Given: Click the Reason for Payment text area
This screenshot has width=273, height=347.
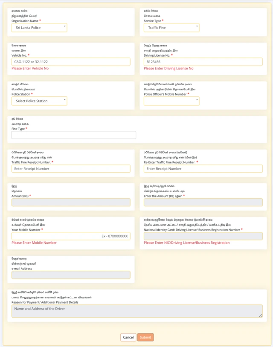Looking at the screenshot, I should tap(136, 311).
